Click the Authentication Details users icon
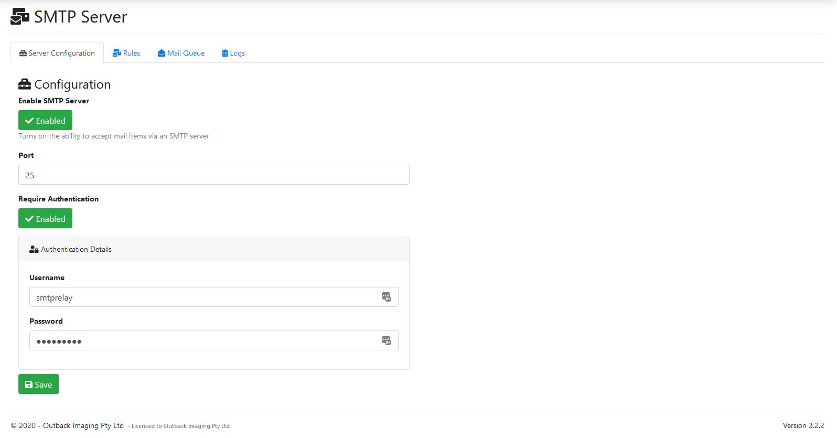 [34, 250]
